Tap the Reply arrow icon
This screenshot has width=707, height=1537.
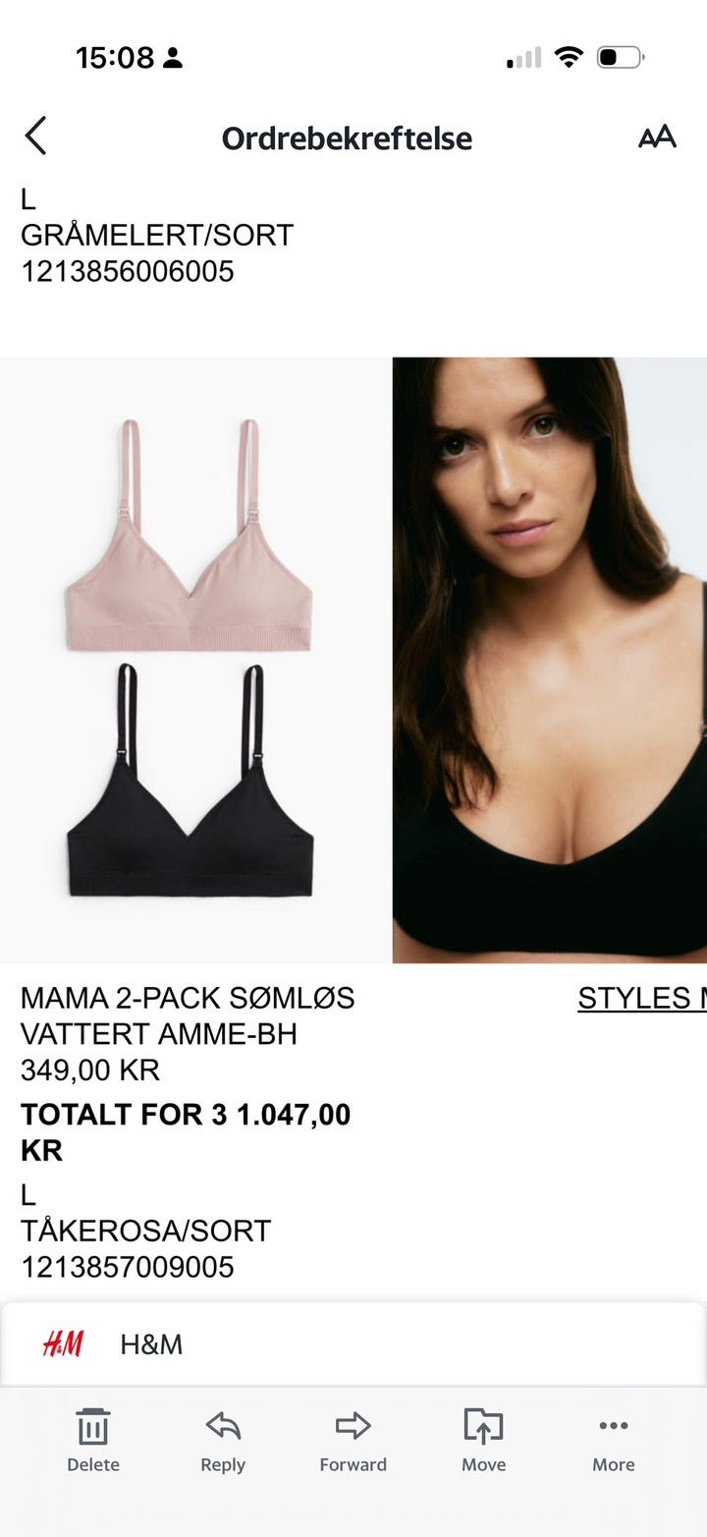click(x=223, y=1426)
